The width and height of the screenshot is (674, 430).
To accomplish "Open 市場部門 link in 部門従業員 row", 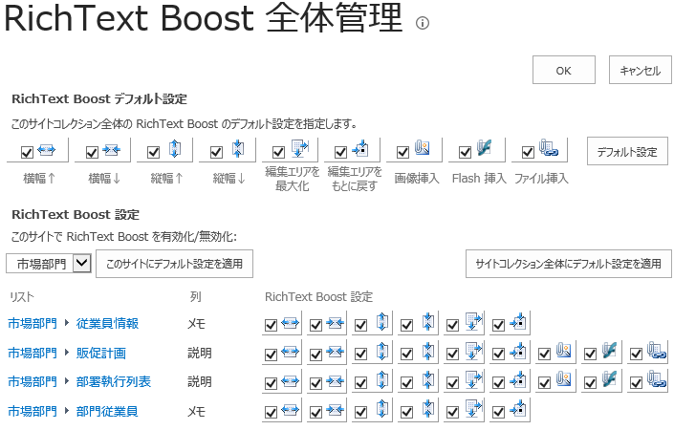I will point(33,411).
